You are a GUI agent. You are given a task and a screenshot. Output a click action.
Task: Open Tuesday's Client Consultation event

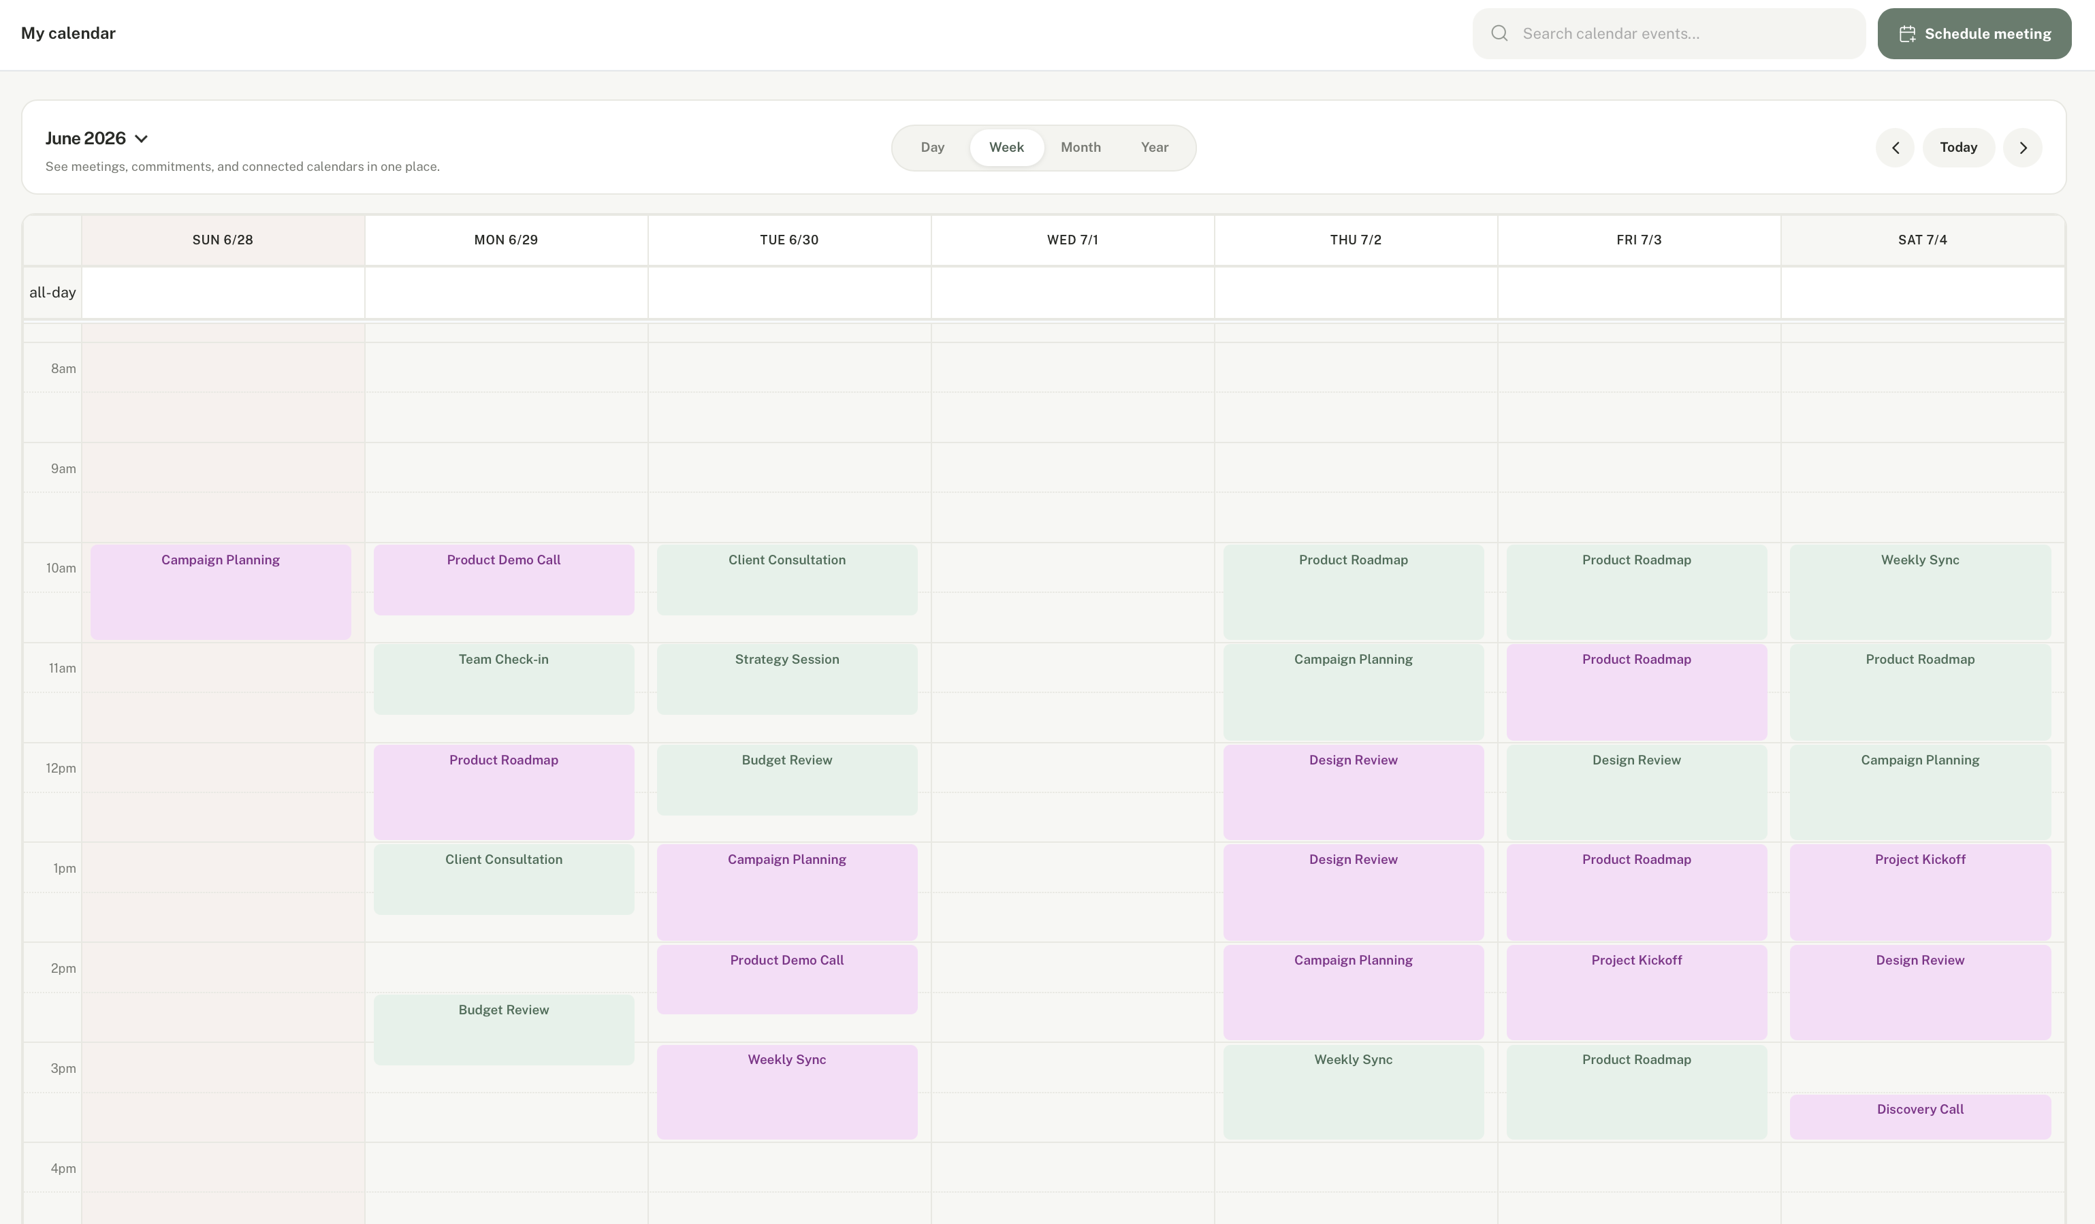(x=786, y=580)
